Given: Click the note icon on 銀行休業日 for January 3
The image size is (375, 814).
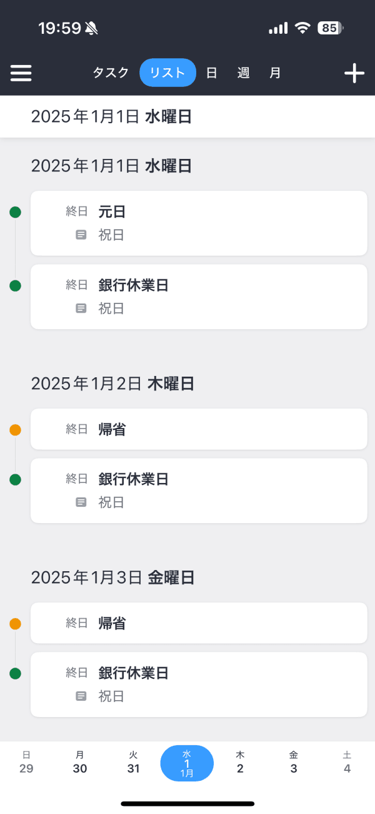Looking at the screenshot, I should (80, 696).
